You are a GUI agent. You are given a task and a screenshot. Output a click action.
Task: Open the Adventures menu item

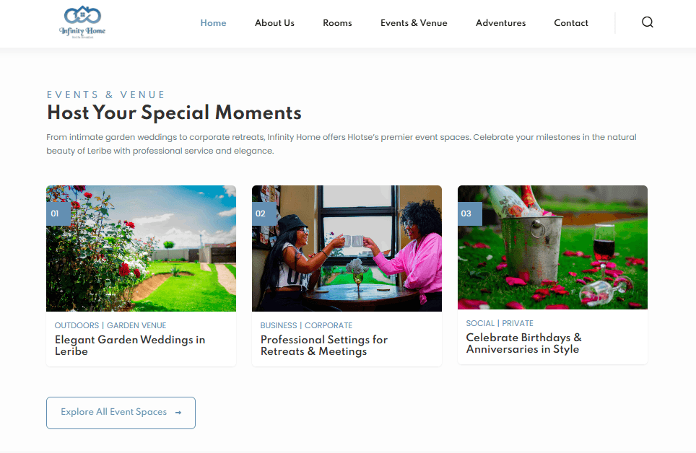pyautogui.click(x=500, y=23)
